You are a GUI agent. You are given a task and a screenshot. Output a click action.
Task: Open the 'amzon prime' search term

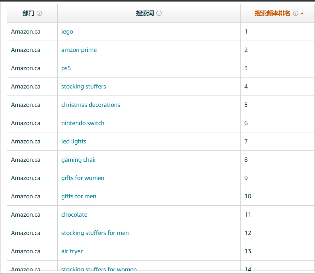79,50
